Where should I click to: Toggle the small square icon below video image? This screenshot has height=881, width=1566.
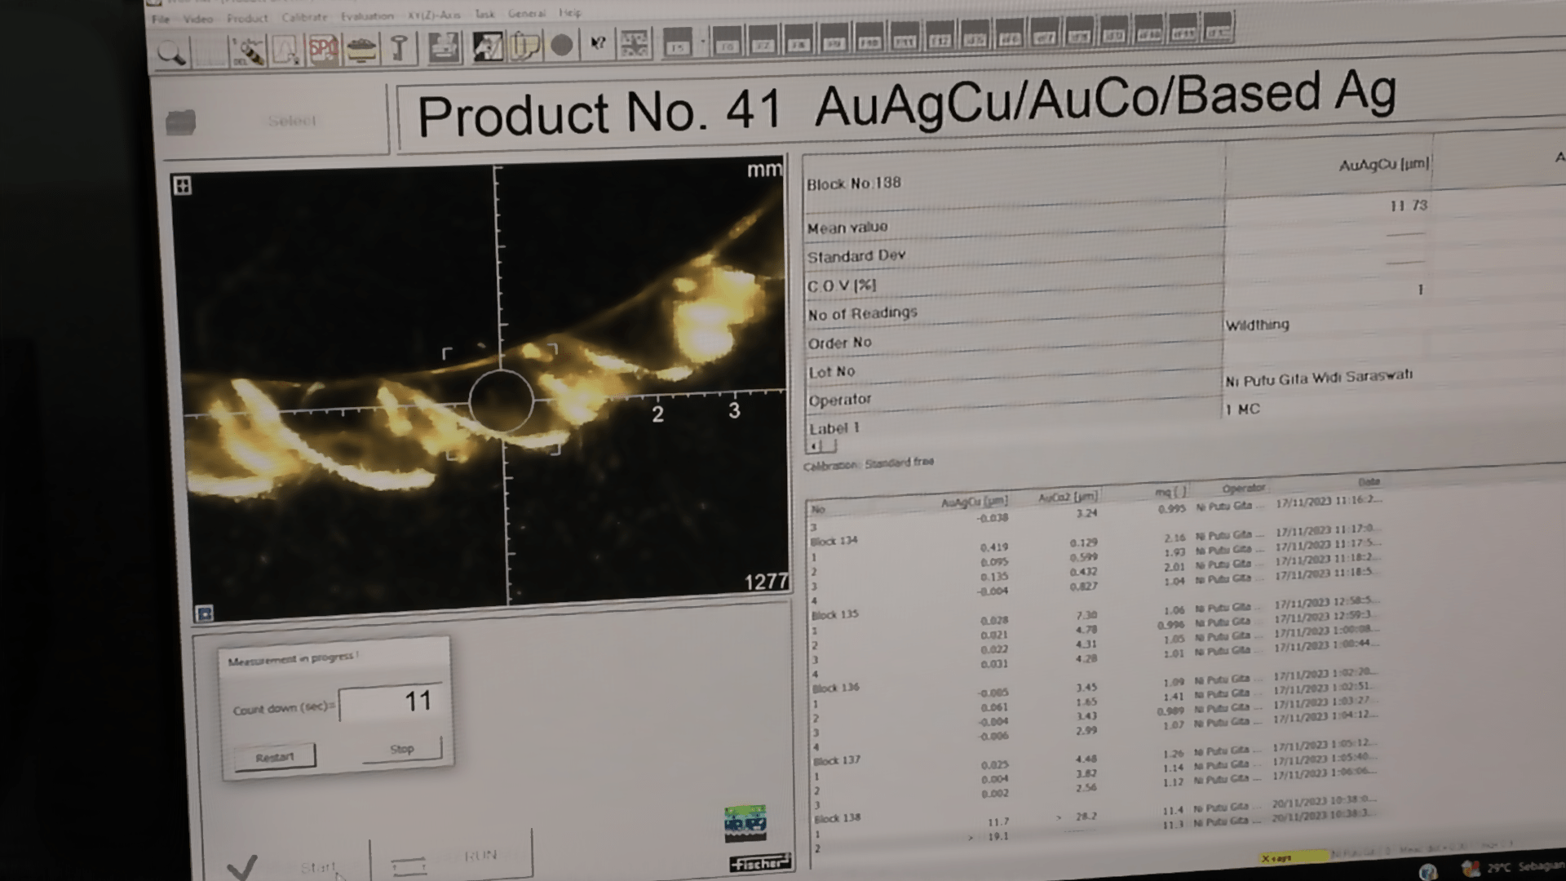204,613
